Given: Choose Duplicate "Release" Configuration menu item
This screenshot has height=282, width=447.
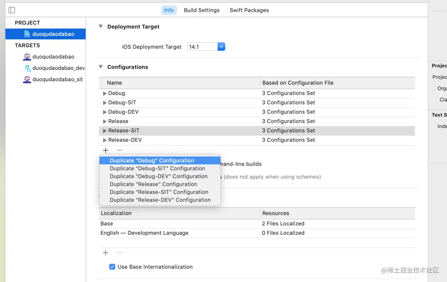Looking at the screenshot, I should (x=153, y=184).
